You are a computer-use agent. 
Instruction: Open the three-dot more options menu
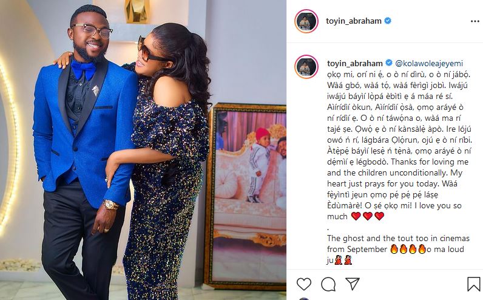coord(475,21)
